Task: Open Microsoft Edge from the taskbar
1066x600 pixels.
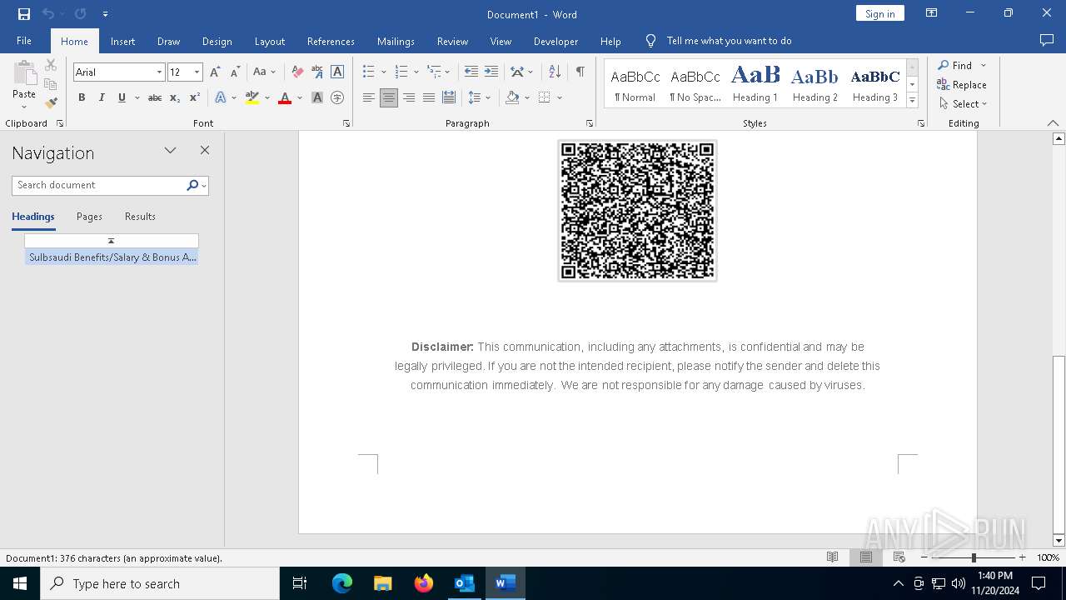Action: [342, 583]
